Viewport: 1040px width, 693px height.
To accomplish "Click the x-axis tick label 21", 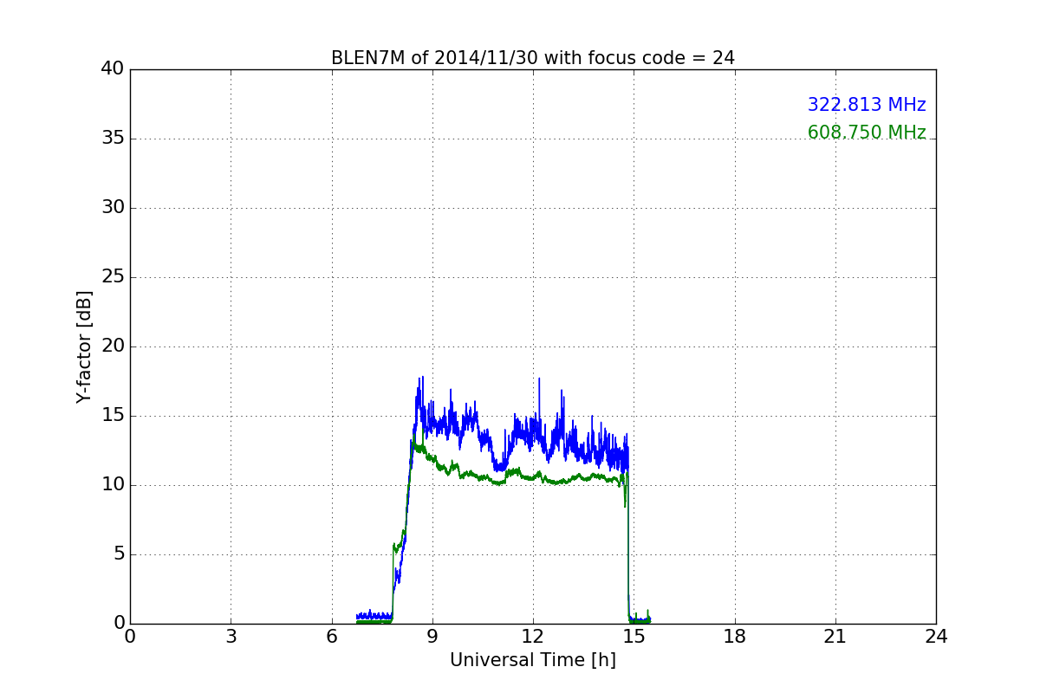I will pyautogui.click(x=835, y=637).
